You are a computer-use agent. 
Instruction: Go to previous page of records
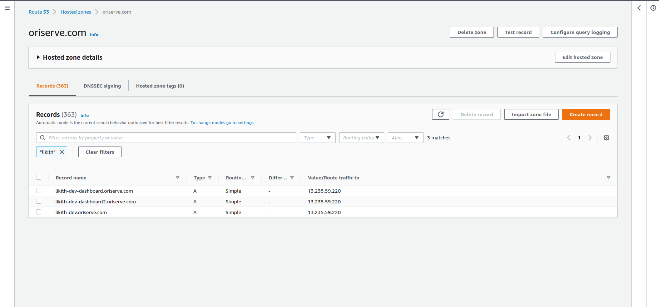pyautogui.click(x=569, y=138)
